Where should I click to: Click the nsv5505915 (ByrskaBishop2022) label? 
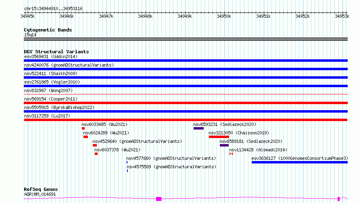pos(59,107)
